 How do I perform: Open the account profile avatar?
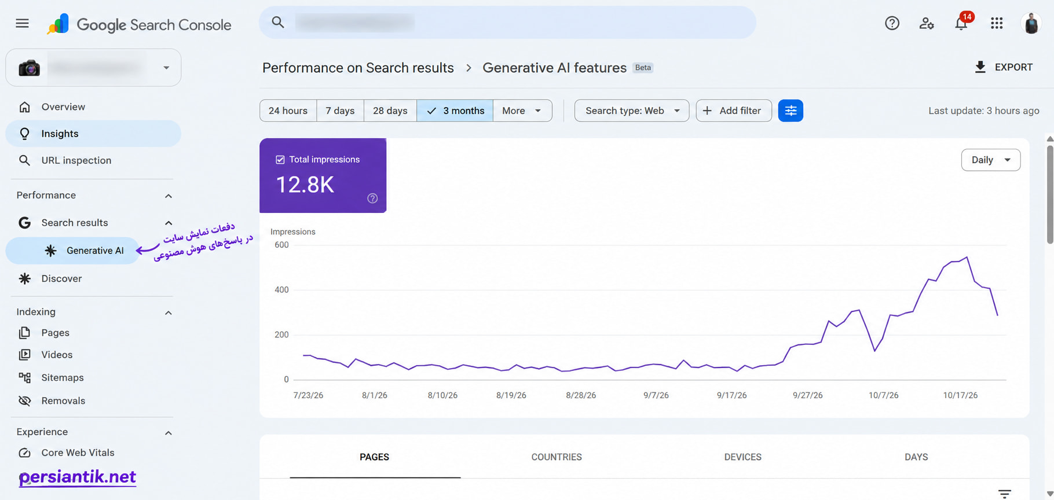(x=1031, y=23)
